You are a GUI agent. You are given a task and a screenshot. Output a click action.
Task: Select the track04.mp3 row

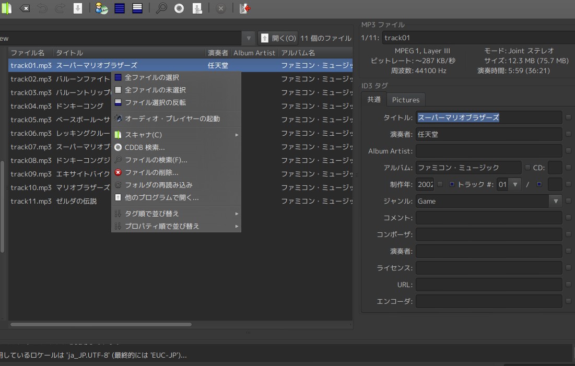180,106
